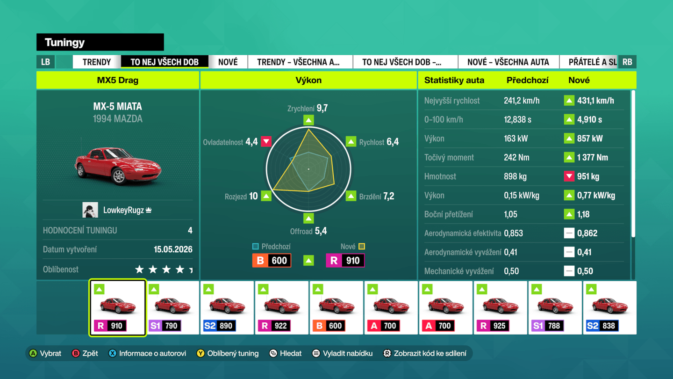Click the green A button icon for Vybrat
The width and height of the screenshot is (673, 379).
pos(33,353)
